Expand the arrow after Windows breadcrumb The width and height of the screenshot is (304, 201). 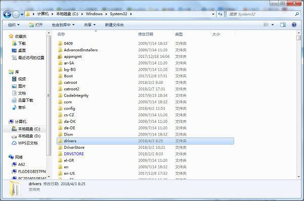[x=106, y=14]
